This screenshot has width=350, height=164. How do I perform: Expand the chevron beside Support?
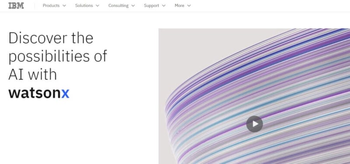pyautogui.click(x=164, y=6)
